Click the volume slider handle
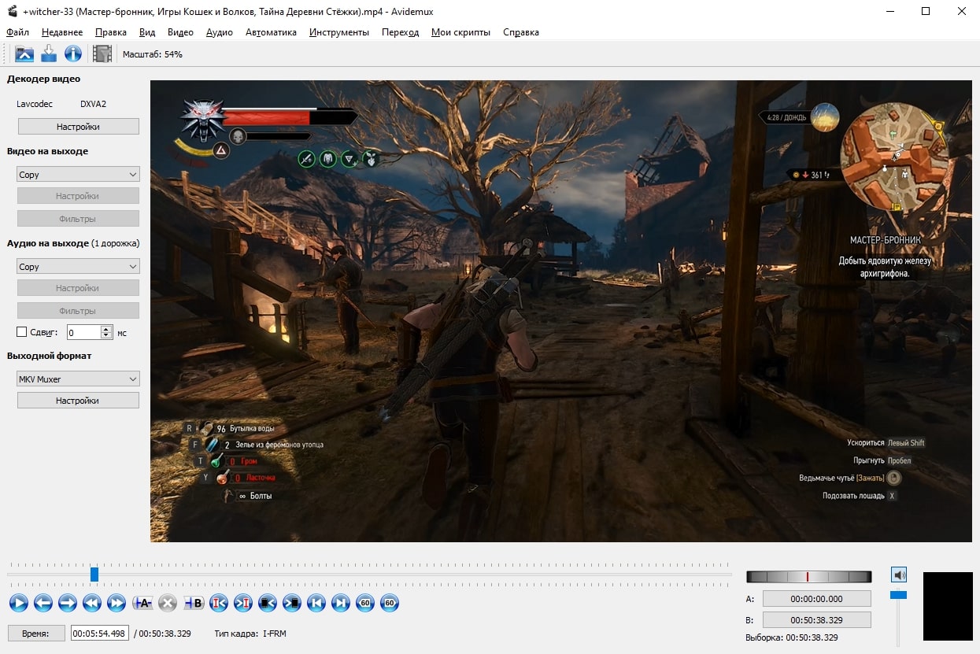Viewport: 980px width, 654px height. tap(898, 595)
